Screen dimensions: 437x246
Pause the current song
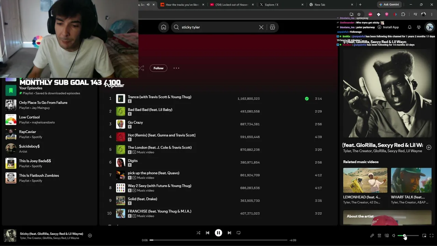(x=218, y=233)
